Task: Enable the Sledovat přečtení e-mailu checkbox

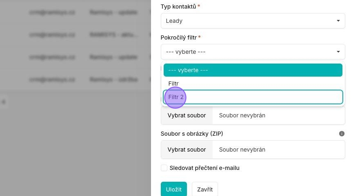Action: coord(164,168)
